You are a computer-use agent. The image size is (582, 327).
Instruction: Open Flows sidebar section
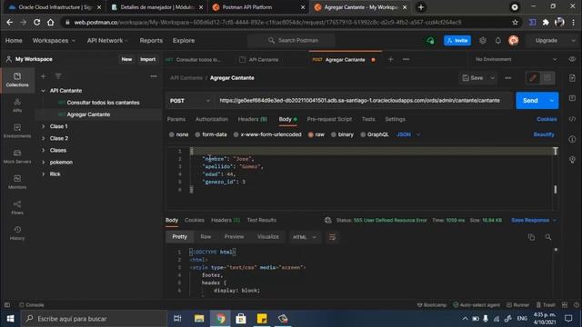pyautogui.click(x=17, y=208)
